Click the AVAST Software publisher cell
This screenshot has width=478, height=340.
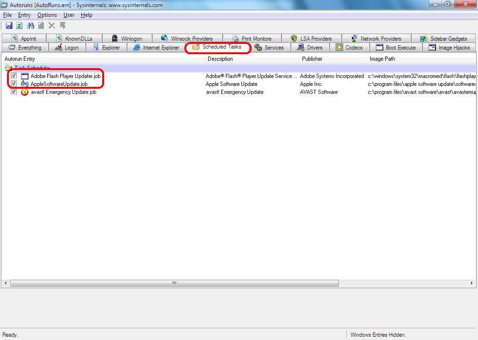318,92
